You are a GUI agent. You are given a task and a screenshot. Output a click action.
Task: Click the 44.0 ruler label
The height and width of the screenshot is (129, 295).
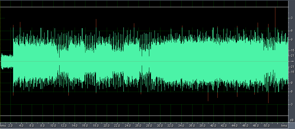tap(235, 125)
